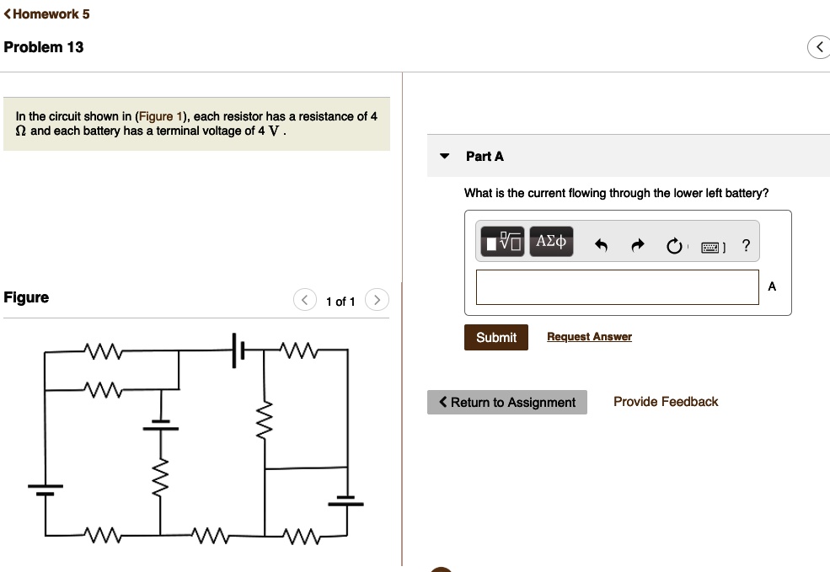The image size is (830, 572).
Task: Open keyboard shortcuts via the keyboard icon
Action: [x=710, y=247]
